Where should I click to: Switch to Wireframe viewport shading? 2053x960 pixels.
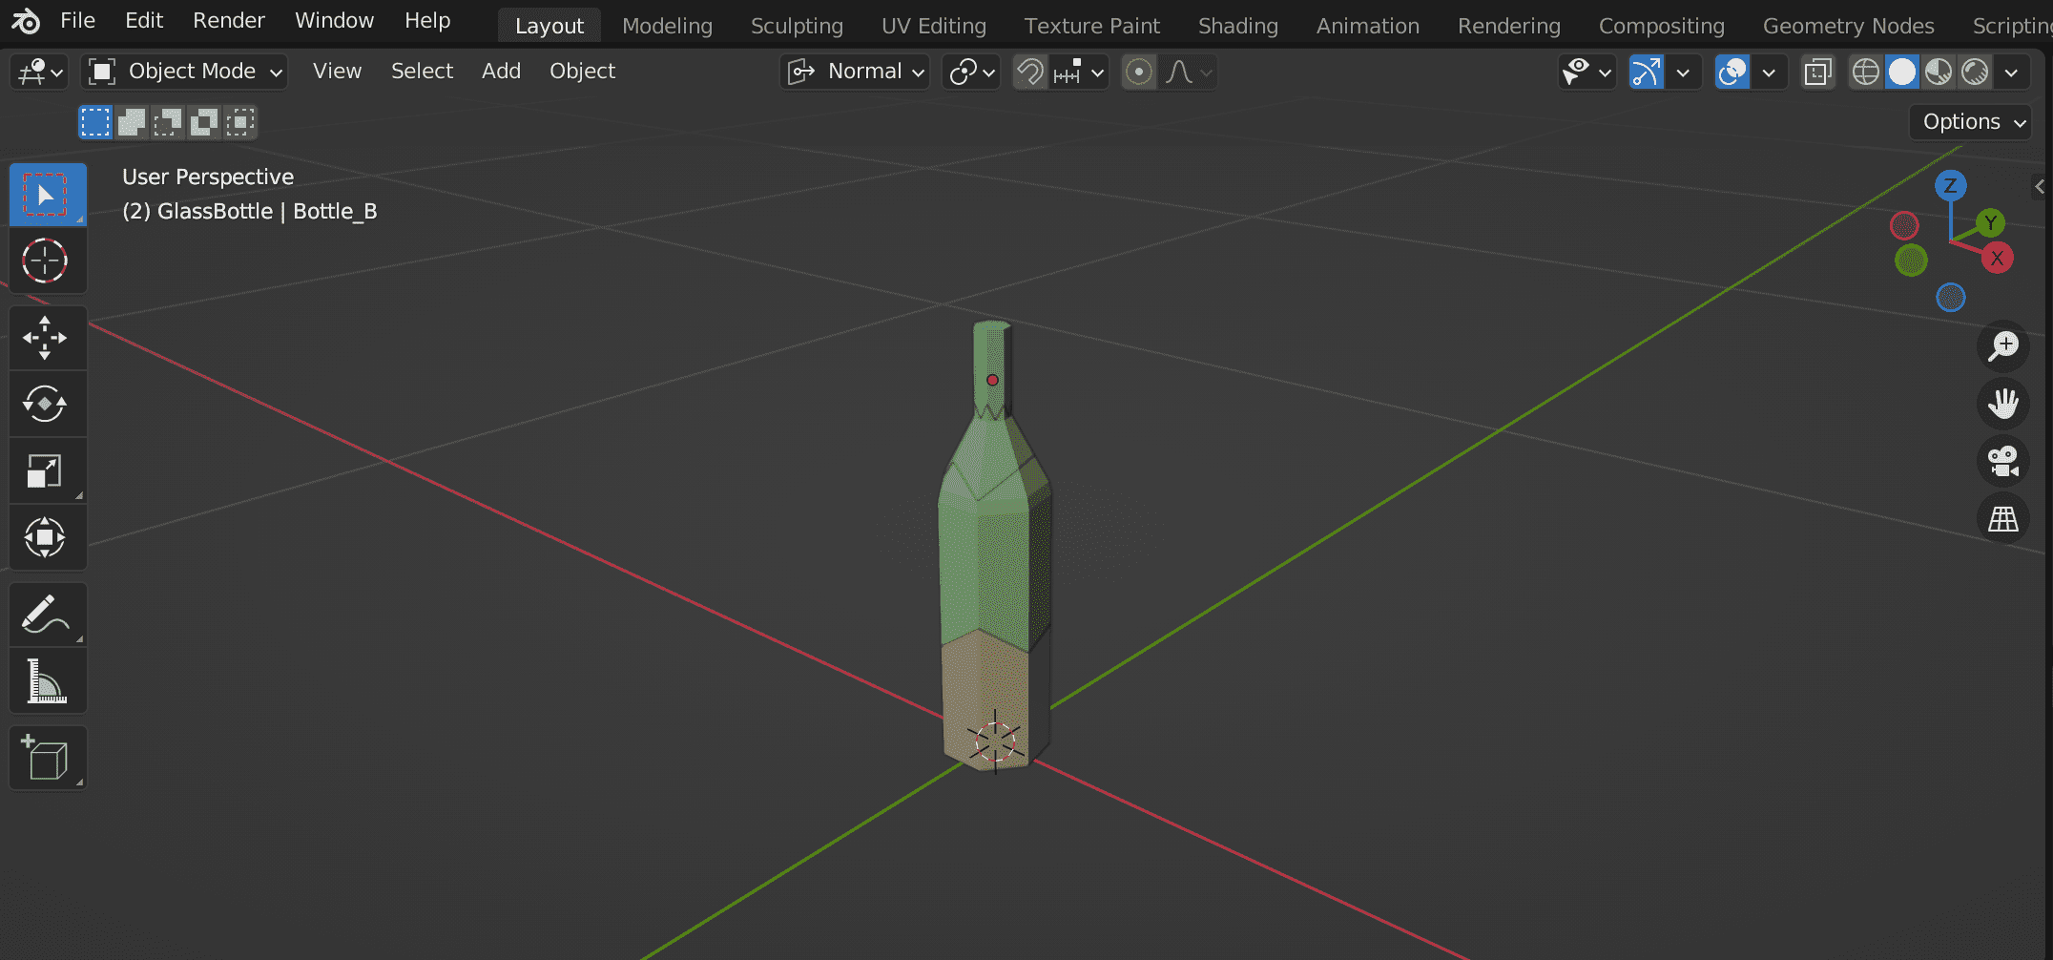coord(1866,72)
